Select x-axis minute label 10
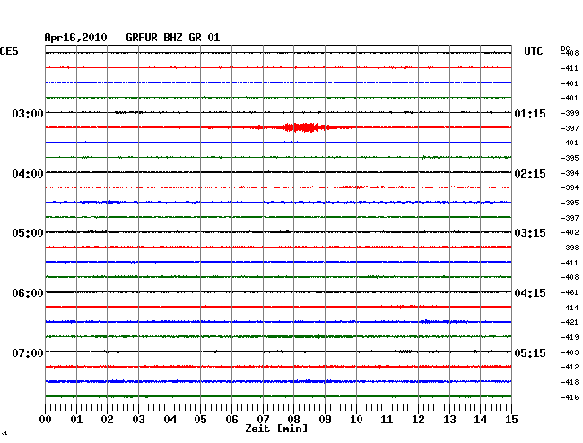Image resolution: width=583 pixels, height=443 pixels. (356, 420)
